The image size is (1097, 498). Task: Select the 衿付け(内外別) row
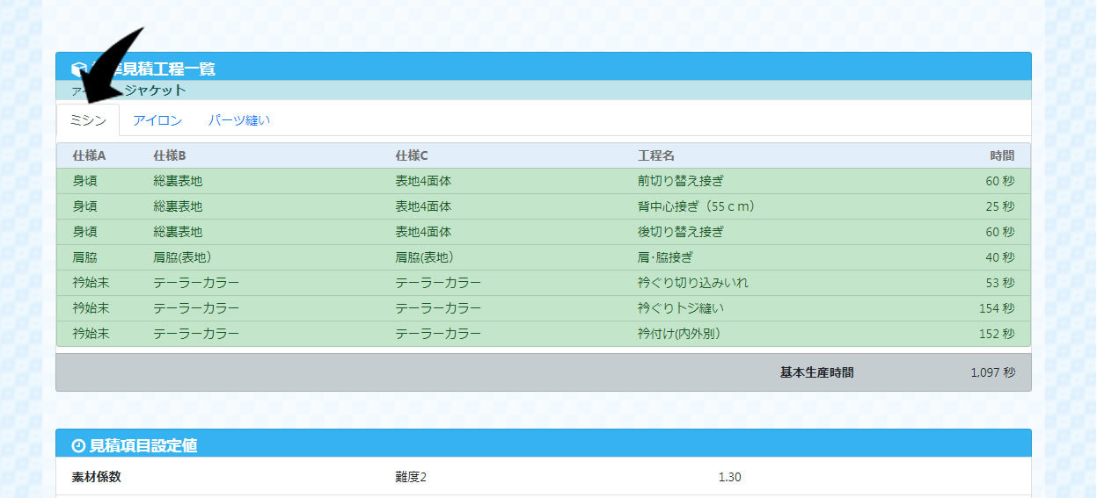[x=679, y=334]
